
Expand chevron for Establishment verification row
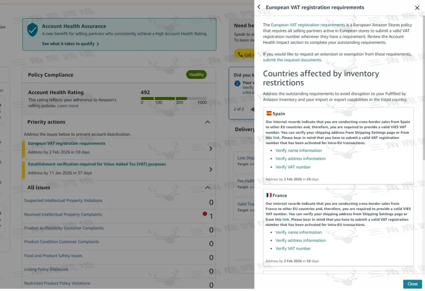[x=211, y=169]
